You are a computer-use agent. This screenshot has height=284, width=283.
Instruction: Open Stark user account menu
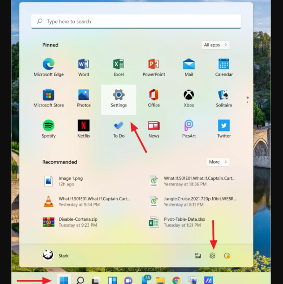tap(56, 256)
